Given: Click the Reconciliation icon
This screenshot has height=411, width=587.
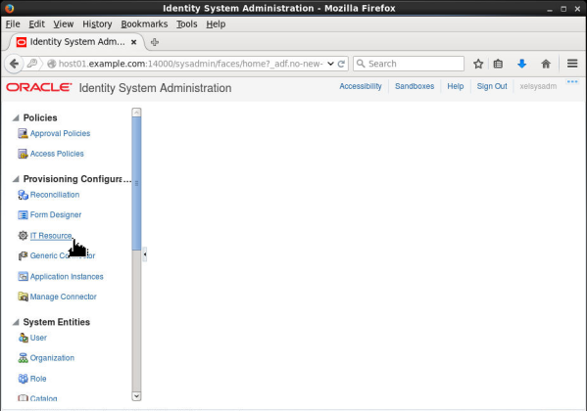Looking at the screenshot, I should [x=23, y=195].
